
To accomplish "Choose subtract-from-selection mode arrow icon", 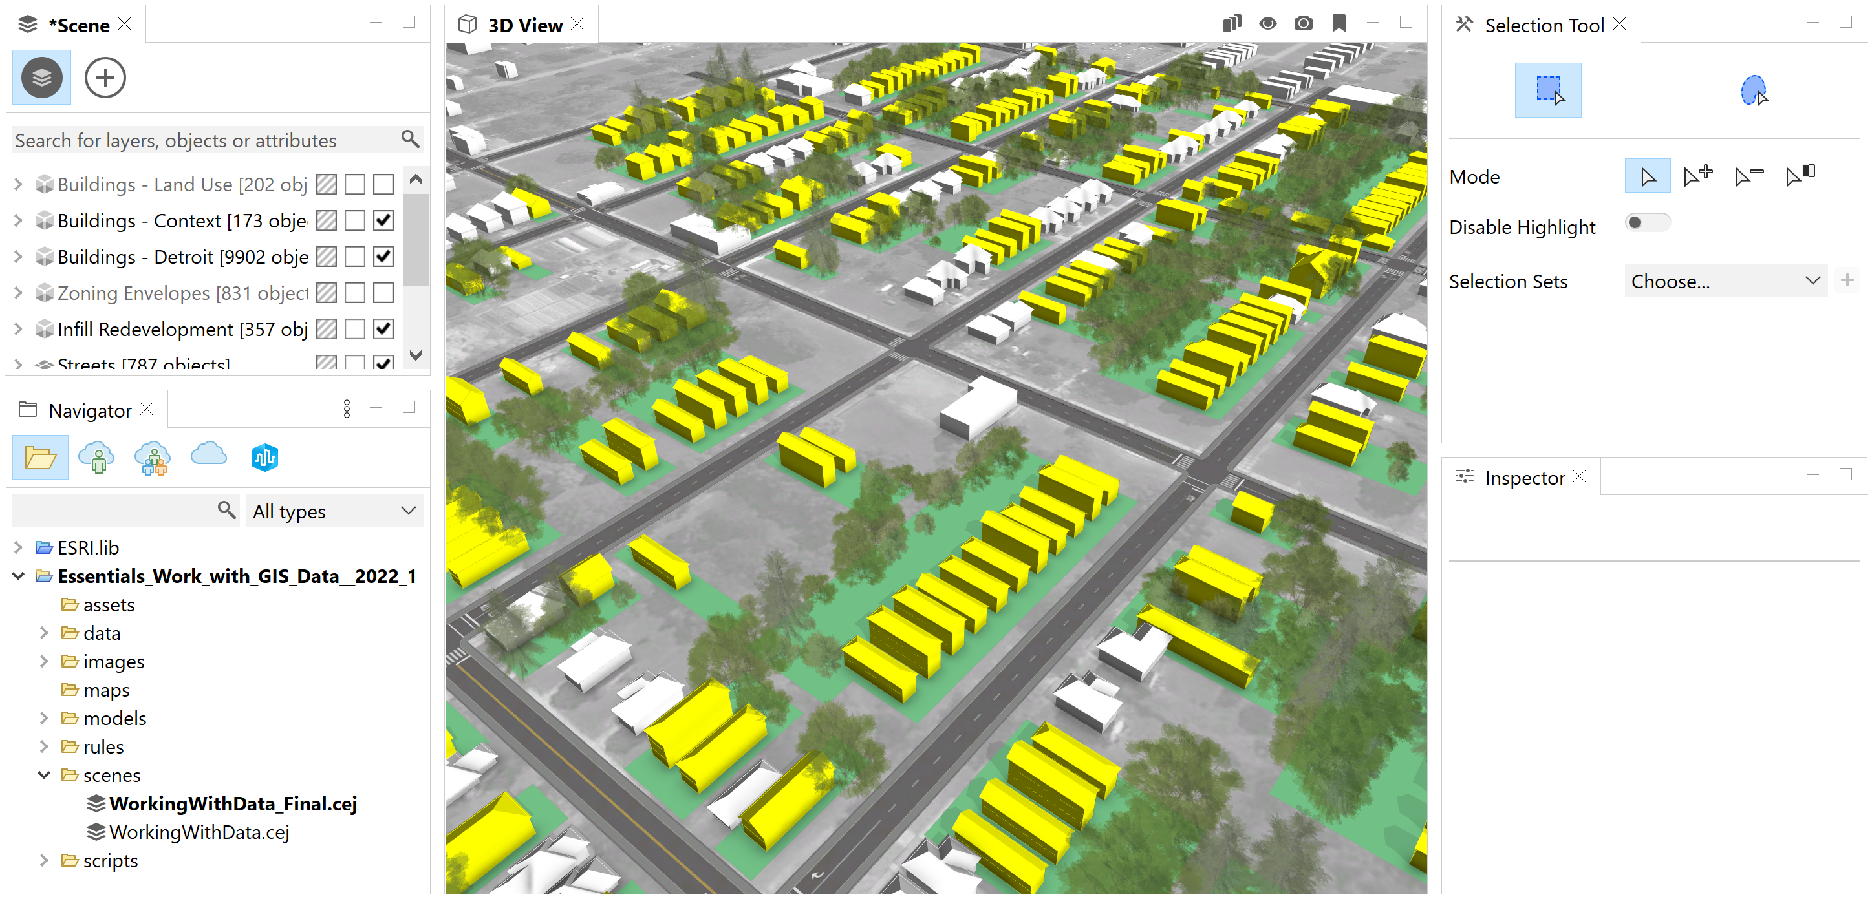I will (1748, 176).
